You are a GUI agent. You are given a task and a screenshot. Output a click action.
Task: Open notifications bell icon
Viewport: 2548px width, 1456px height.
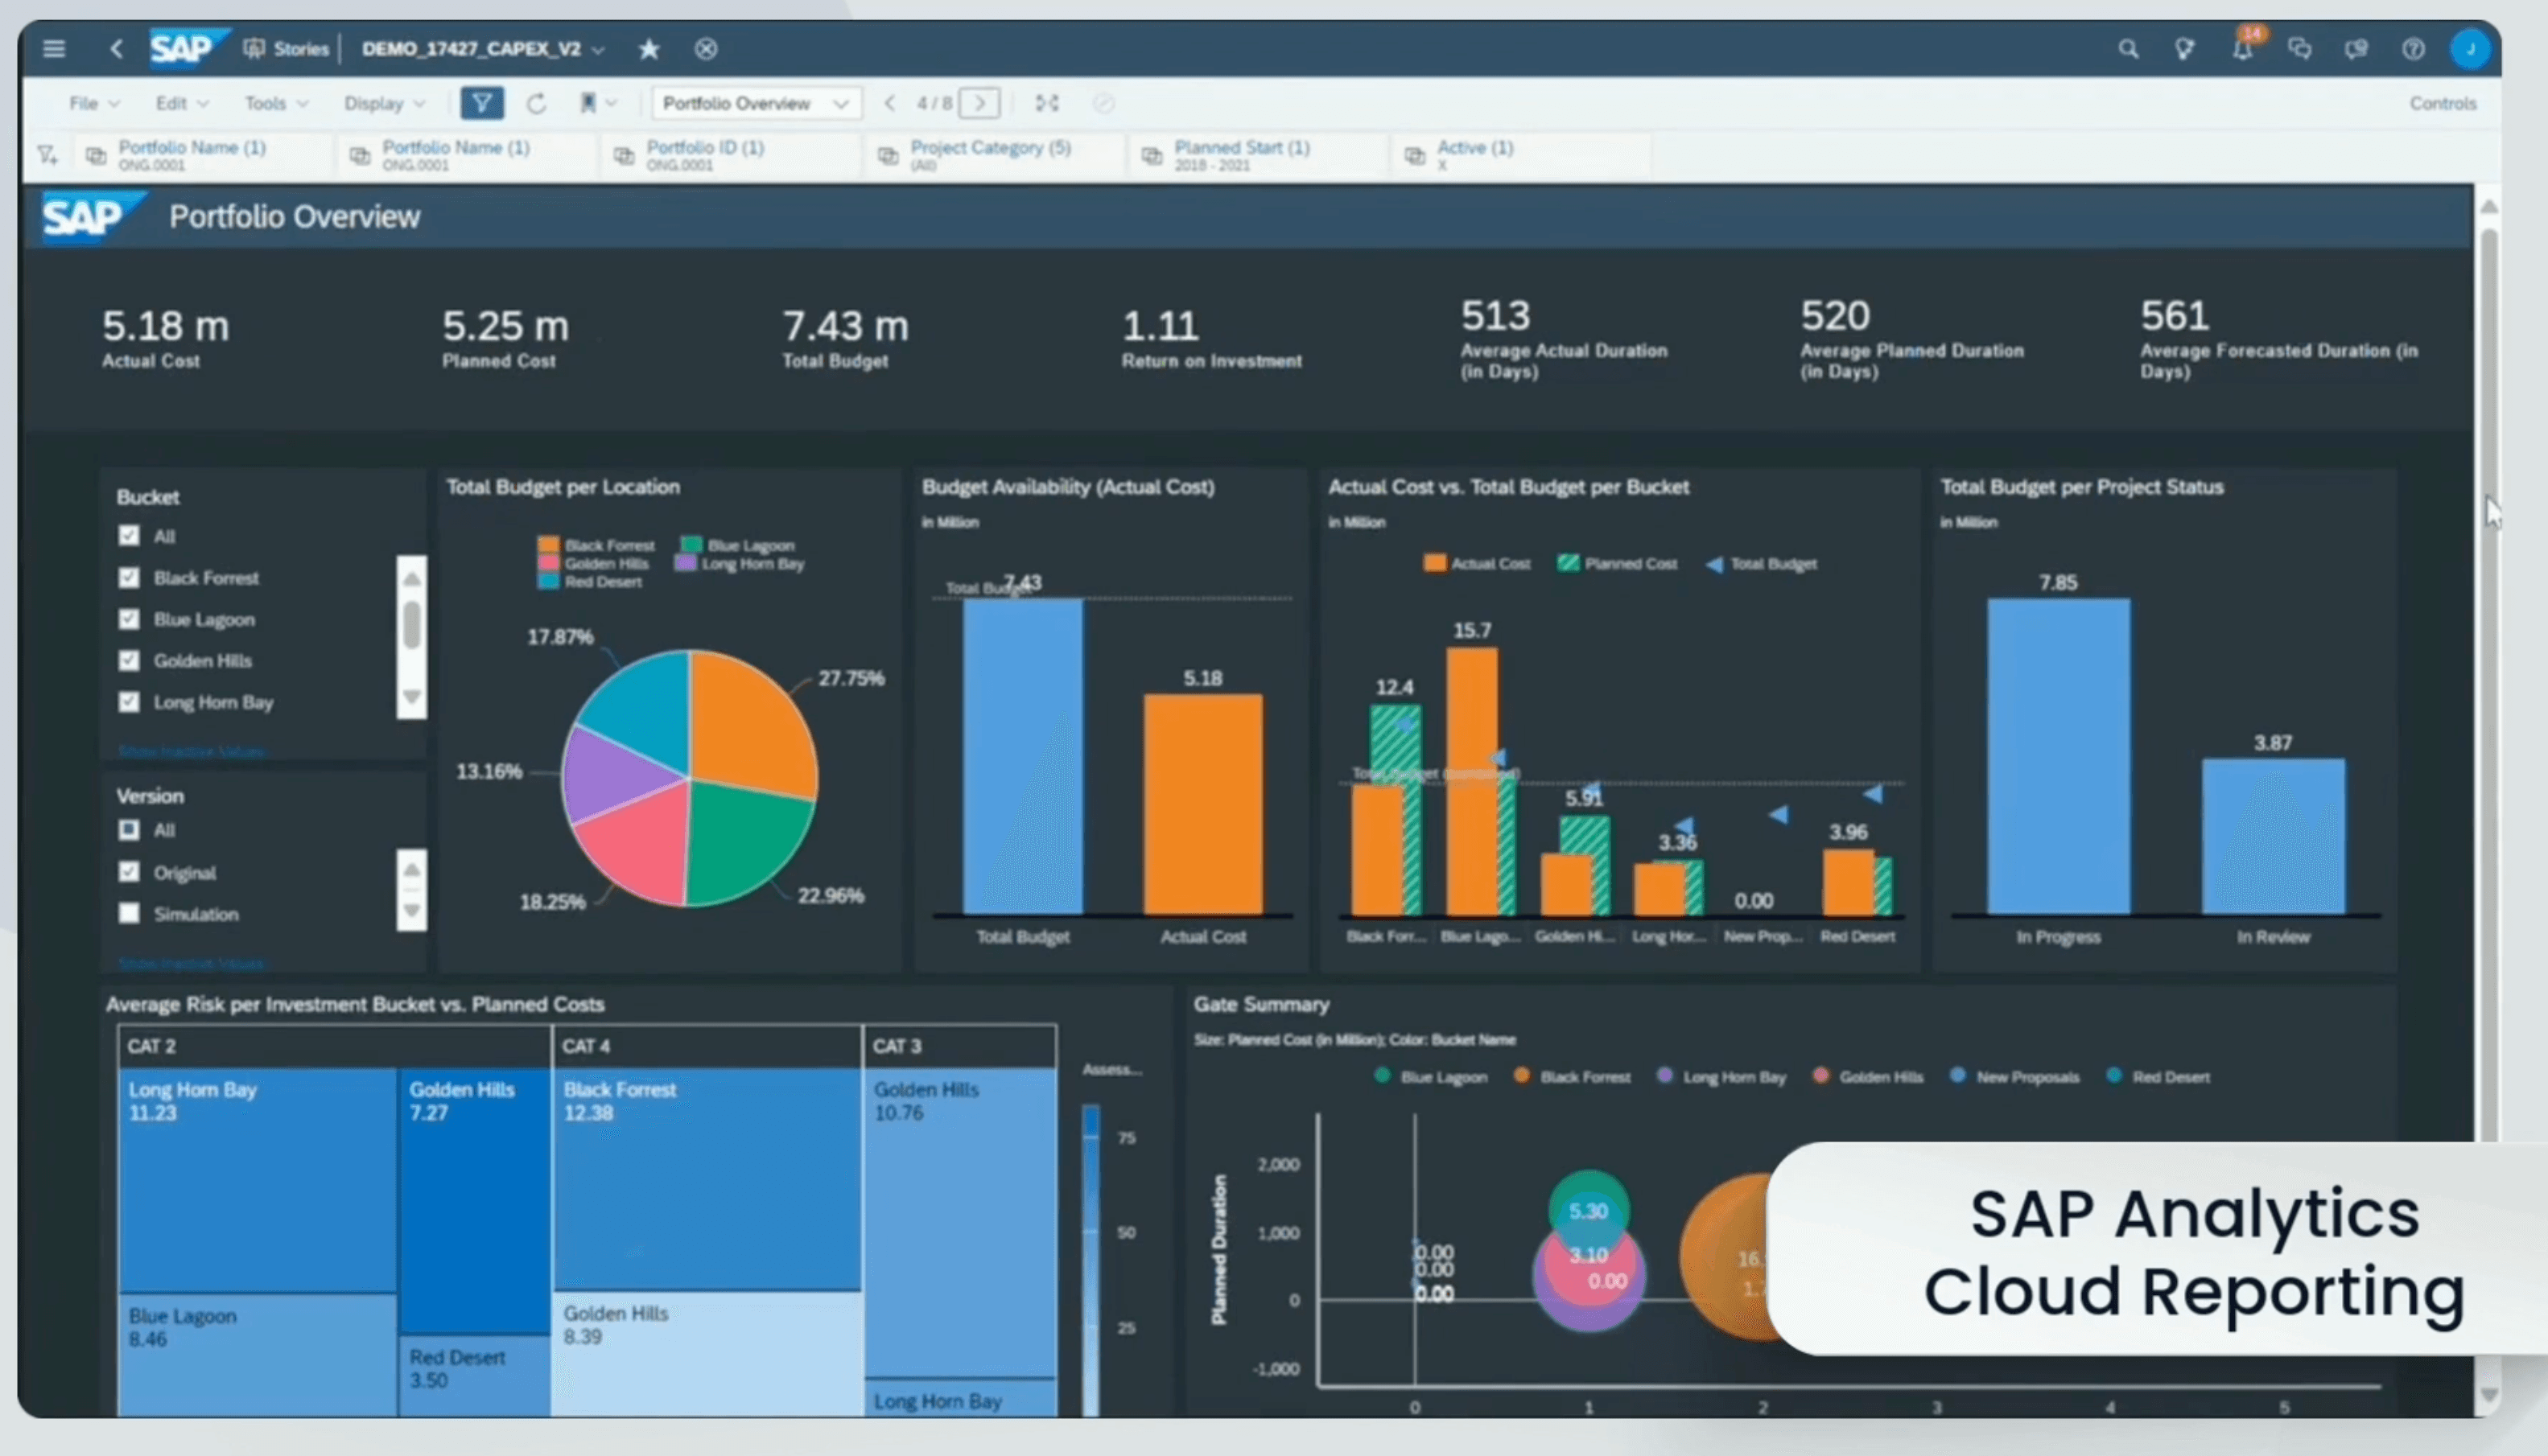point(2242,48)
